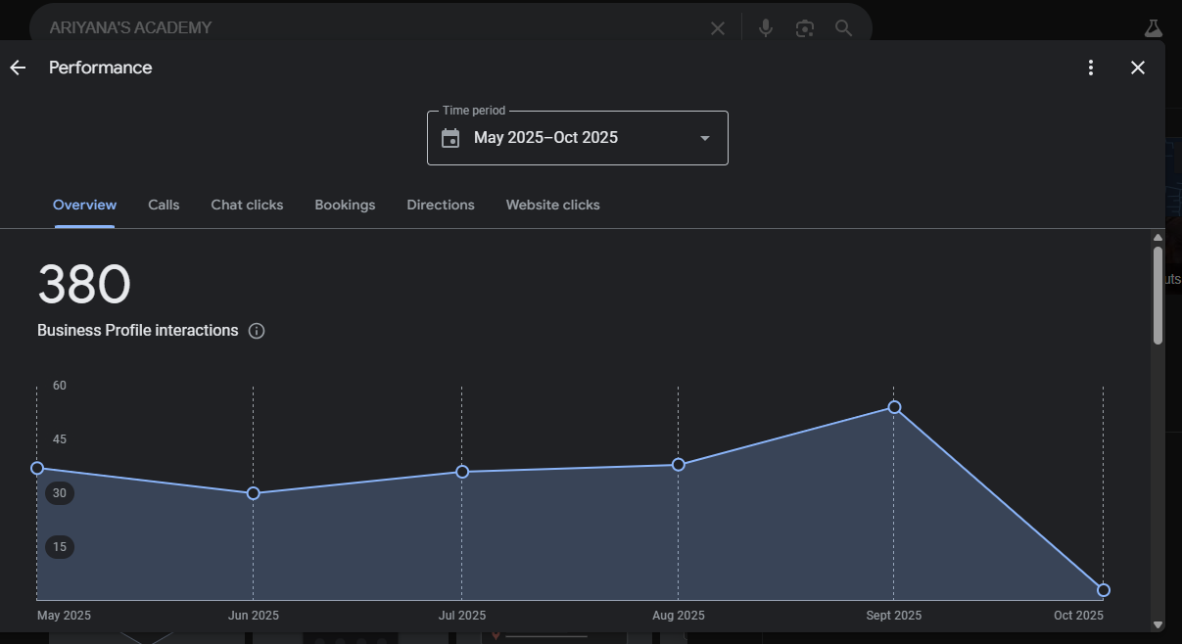
Task: Open the three-dot more options menu
Action: [1091, 68]
